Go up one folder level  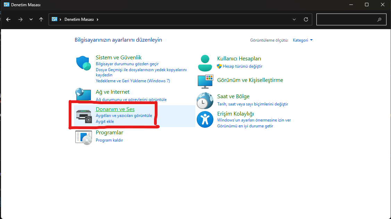point(41,19)
